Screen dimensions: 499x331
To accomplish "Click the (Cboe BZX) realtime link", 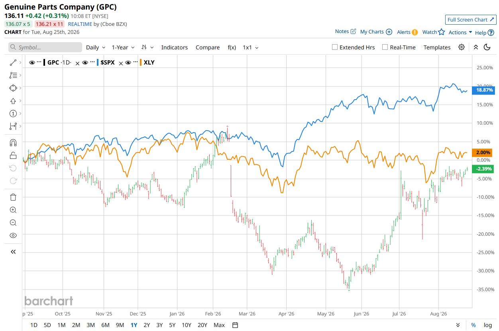I will [x=114, y=24].
